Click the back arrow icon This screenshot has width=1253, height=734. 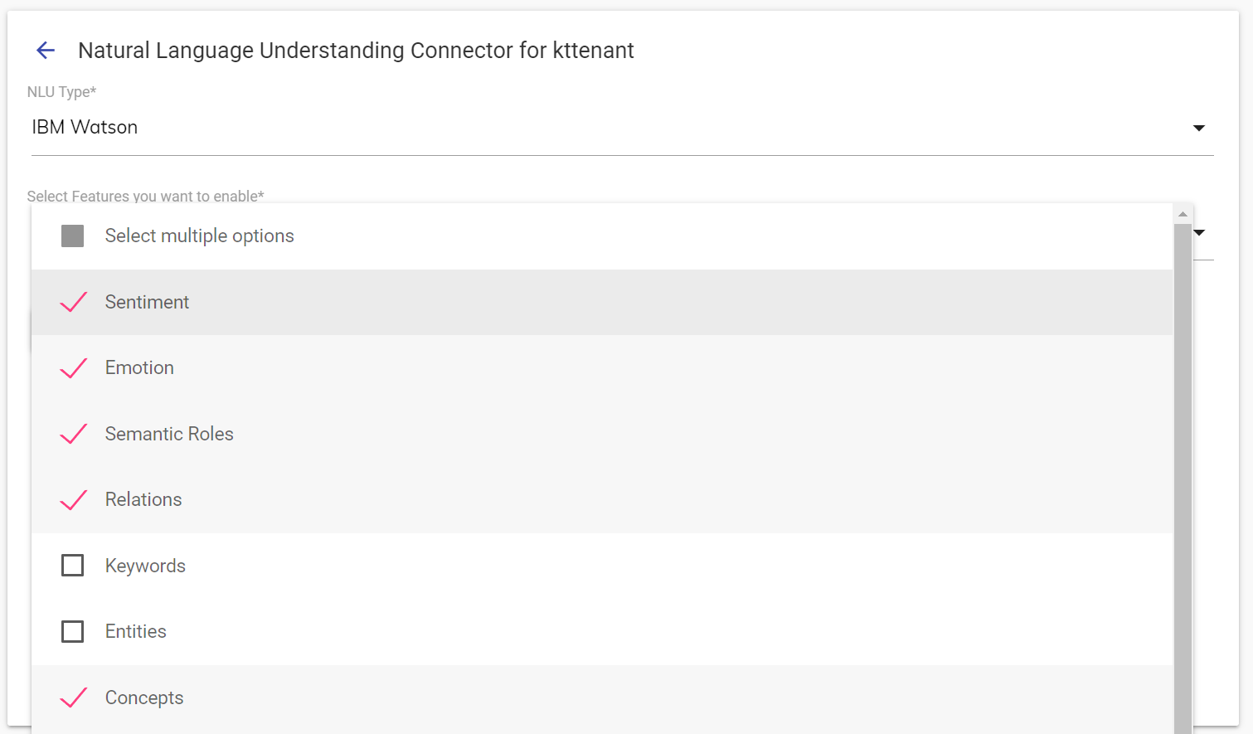(46, 51)
